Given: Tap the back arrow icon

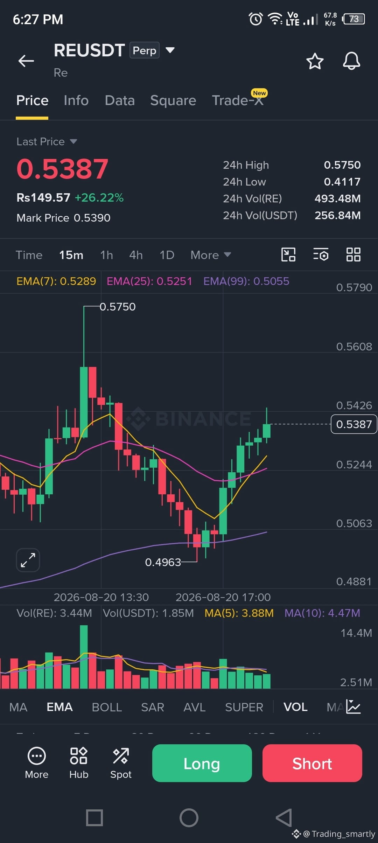Looking at the screenshot, I should pyautogui.click(x=26, y=61).
